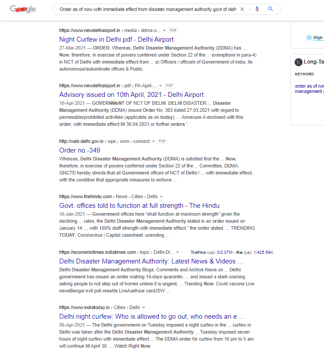Open 'Delhi night curfew' India Today article
This screenshot has height=352, width=324.
151,316
